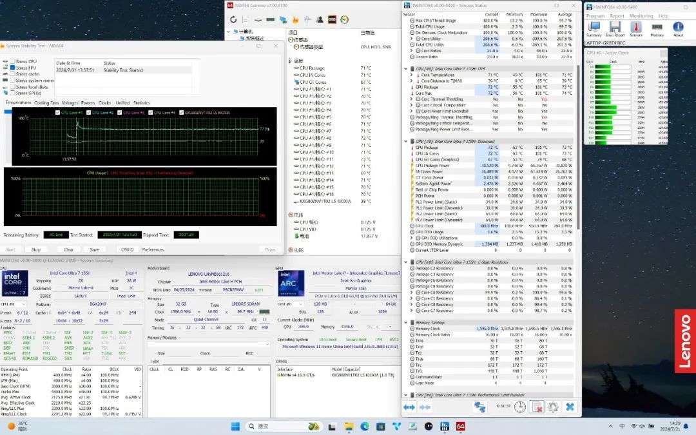This screenshot has height=435, width=696.
Task: Open the Monitoring menu in HWiNFO
Action: coord(641,16)
